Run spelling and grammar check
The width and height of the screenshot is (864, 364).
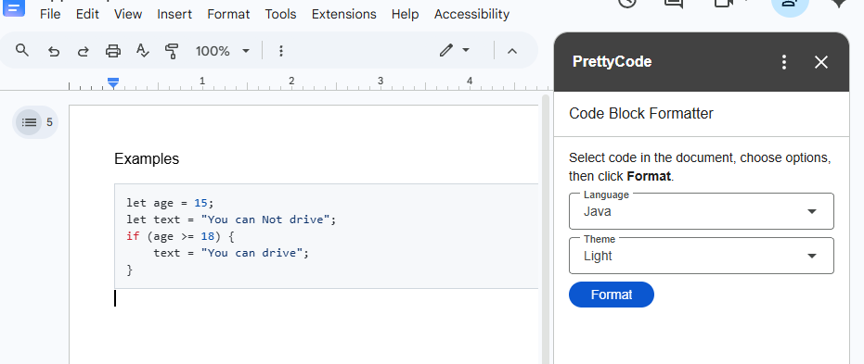click(143, 51)
